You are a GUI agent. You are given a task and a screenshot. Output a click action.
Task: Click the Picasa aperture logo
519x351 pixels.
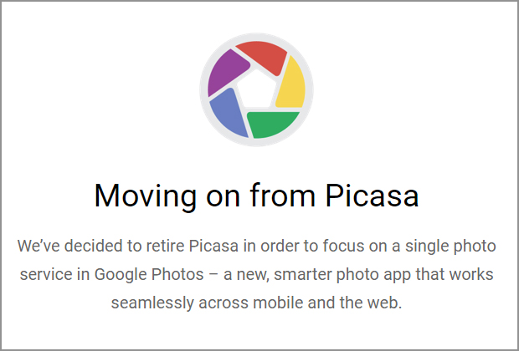(x=256, y=89)
